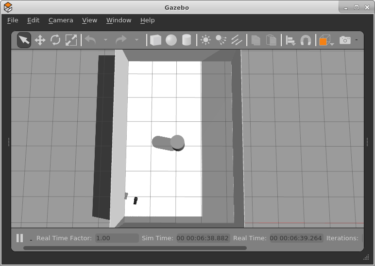Click the step button beside pause
The height and width of the screenshot is (266, 375).
[x=31, y=239]
